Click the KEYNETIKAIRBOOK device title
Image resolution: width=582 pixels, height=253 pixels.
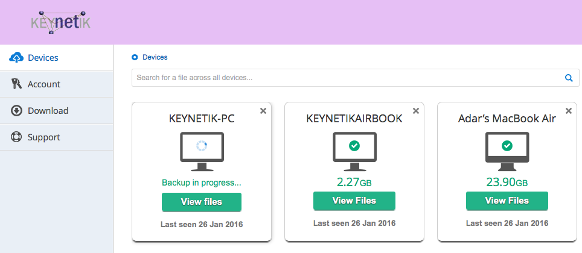354,119
